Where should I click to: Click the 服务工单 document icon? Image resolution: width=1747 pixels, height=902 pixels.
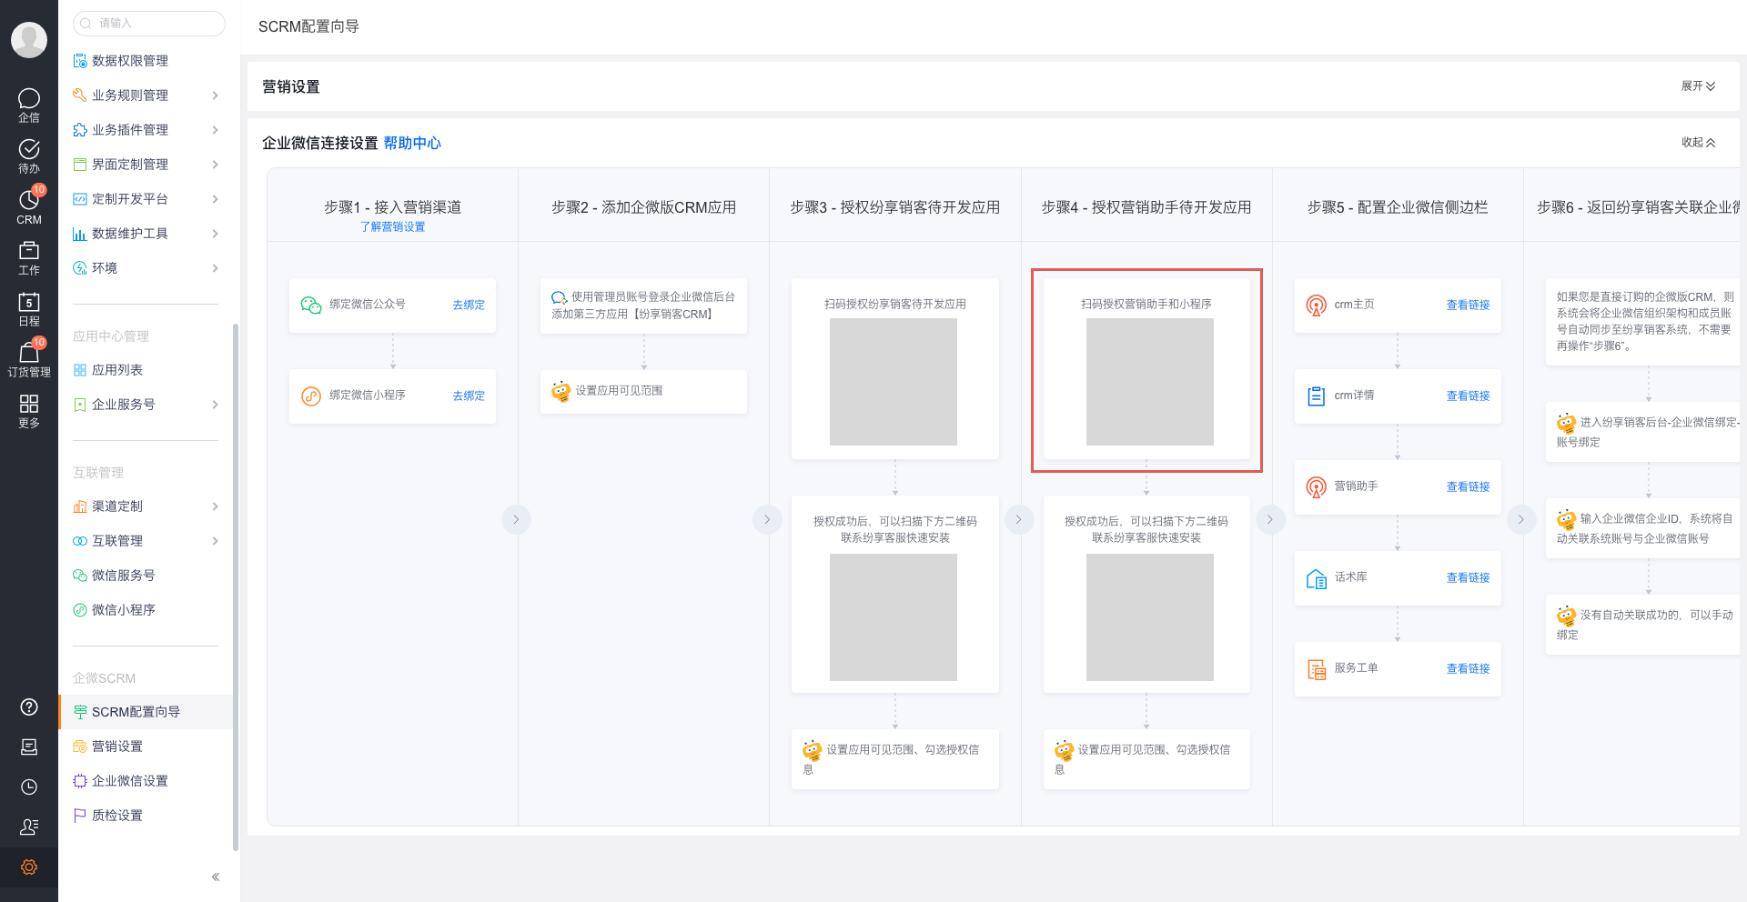pyautogui.click(x=1316, y=669)
